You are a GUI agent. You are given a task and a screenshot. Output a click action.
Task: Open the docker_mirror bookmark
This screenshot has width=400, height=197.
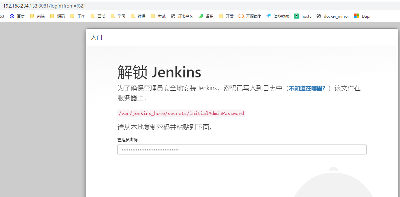point(333,16)
